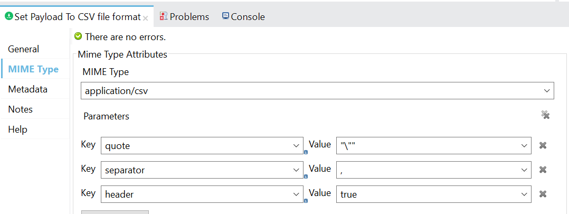Switch to the Problems tab
Viewport: 569px width, 214px height.
[189, 17]
